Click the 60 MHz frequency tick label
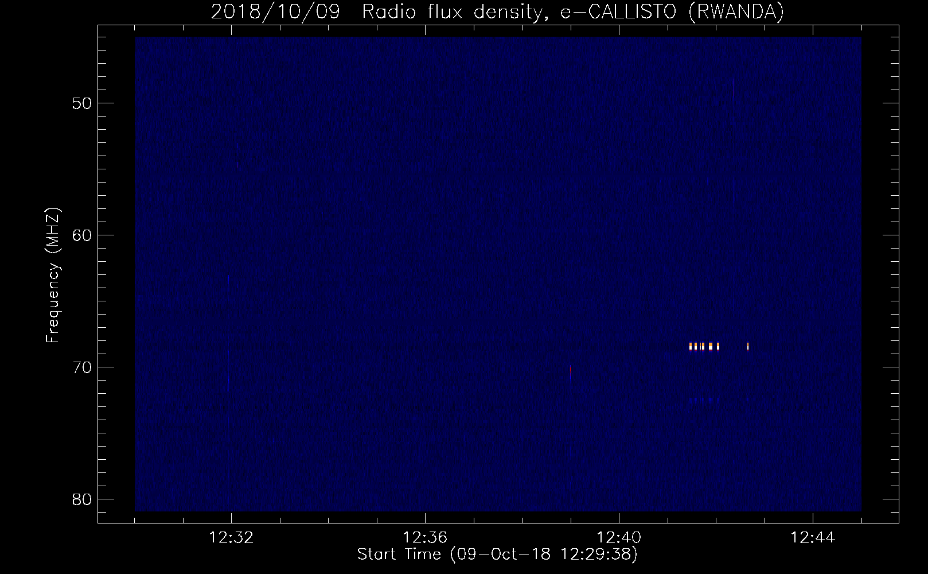This screenshot has height=574, width=928. (83, 235)
